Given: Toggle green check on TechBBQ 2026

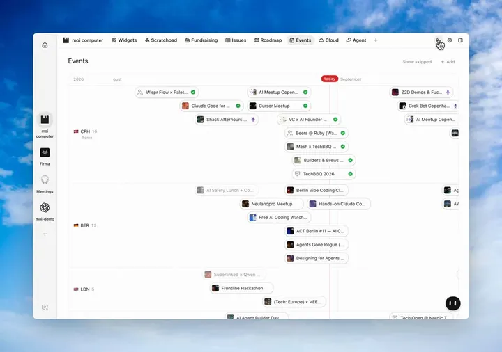Looking at the screenshot, I should (350, 174).
